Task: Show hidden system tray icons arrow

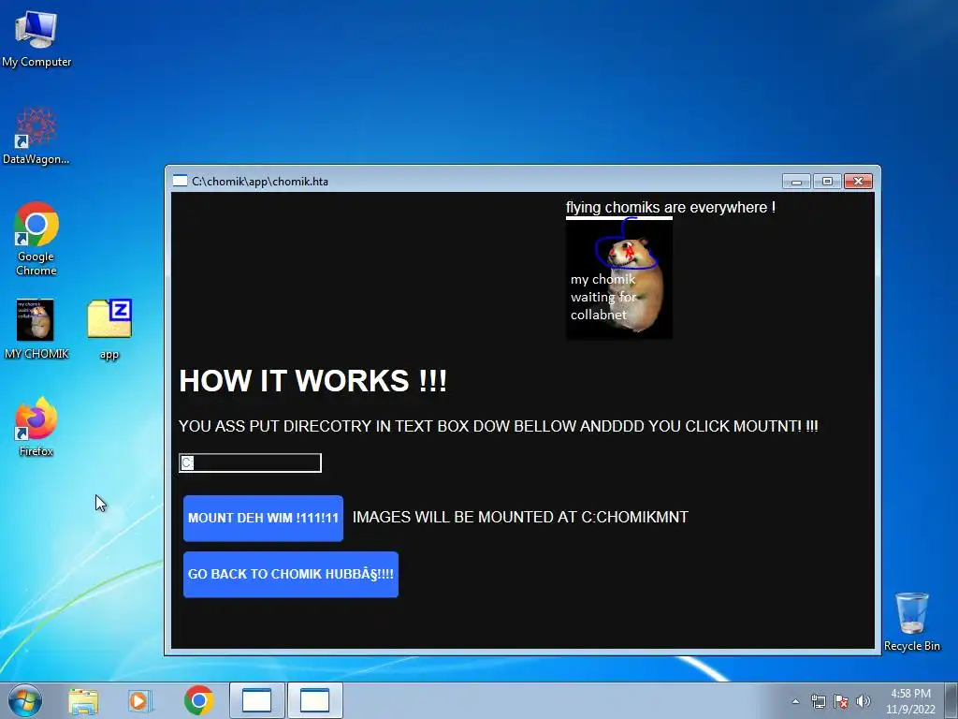Action: click(x=795, y=701)
